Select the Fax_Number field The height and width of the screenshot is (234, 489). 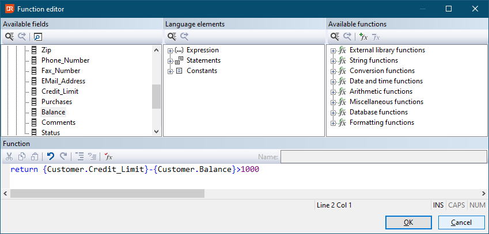(x=61, y=71)
